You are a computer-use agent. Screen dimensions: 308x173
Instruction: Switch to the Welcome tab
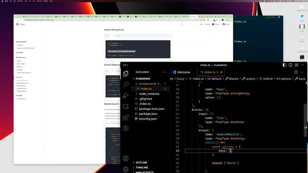click(x=181, y=72)
